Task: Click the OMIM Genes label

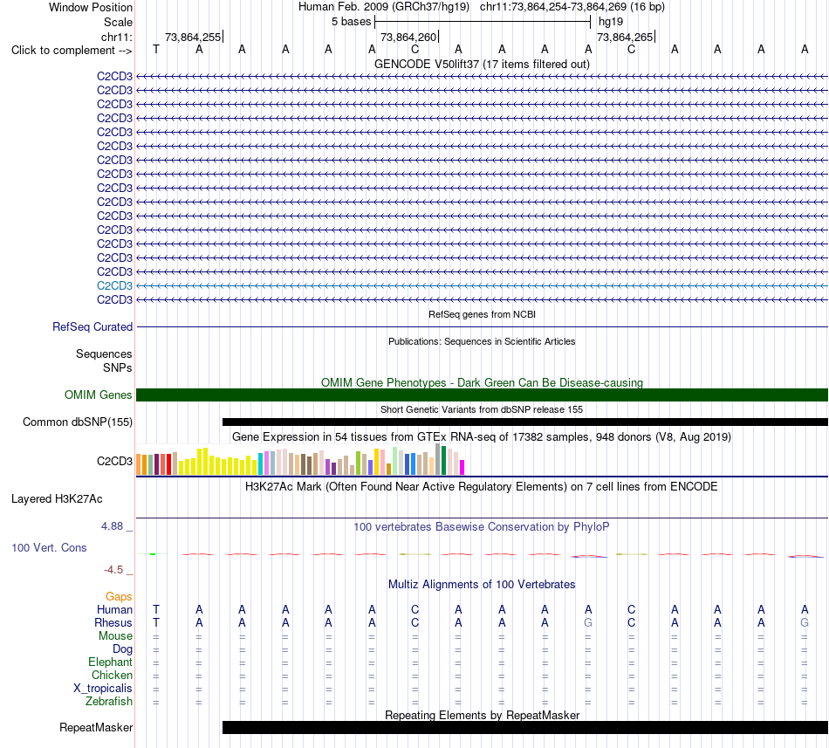Action: pos(98,395)
